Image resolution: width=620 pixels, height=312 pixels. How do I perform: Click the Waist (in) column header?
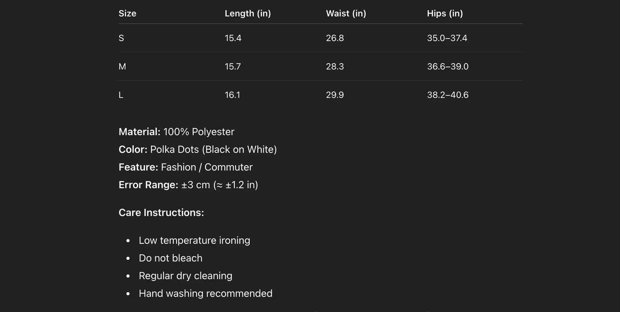[x=346, y=13]
